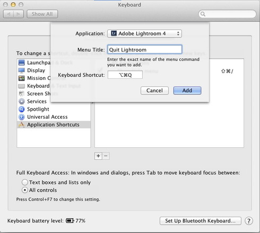260x233 pixels.
Task: Click the Universal Access icon
Action: pos(22,117)
